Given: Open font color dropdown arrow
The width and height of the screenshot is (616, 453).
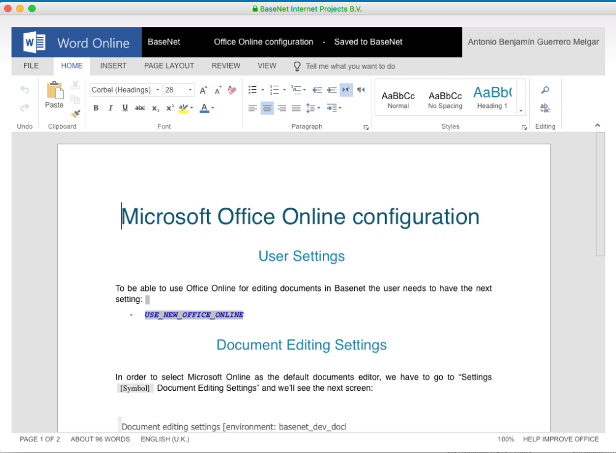Looking at the screenshot, I should (x=213, y=108).
